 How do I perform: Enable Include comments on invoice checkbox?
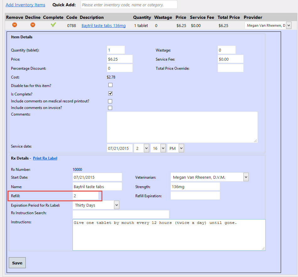click(x=110, y=108)
